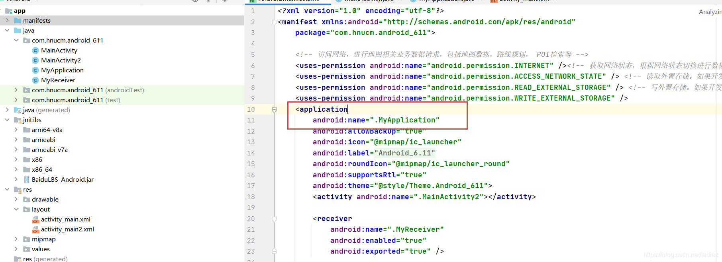Fold the application tag at line 10
722x262 pixels.
point(274,109)
